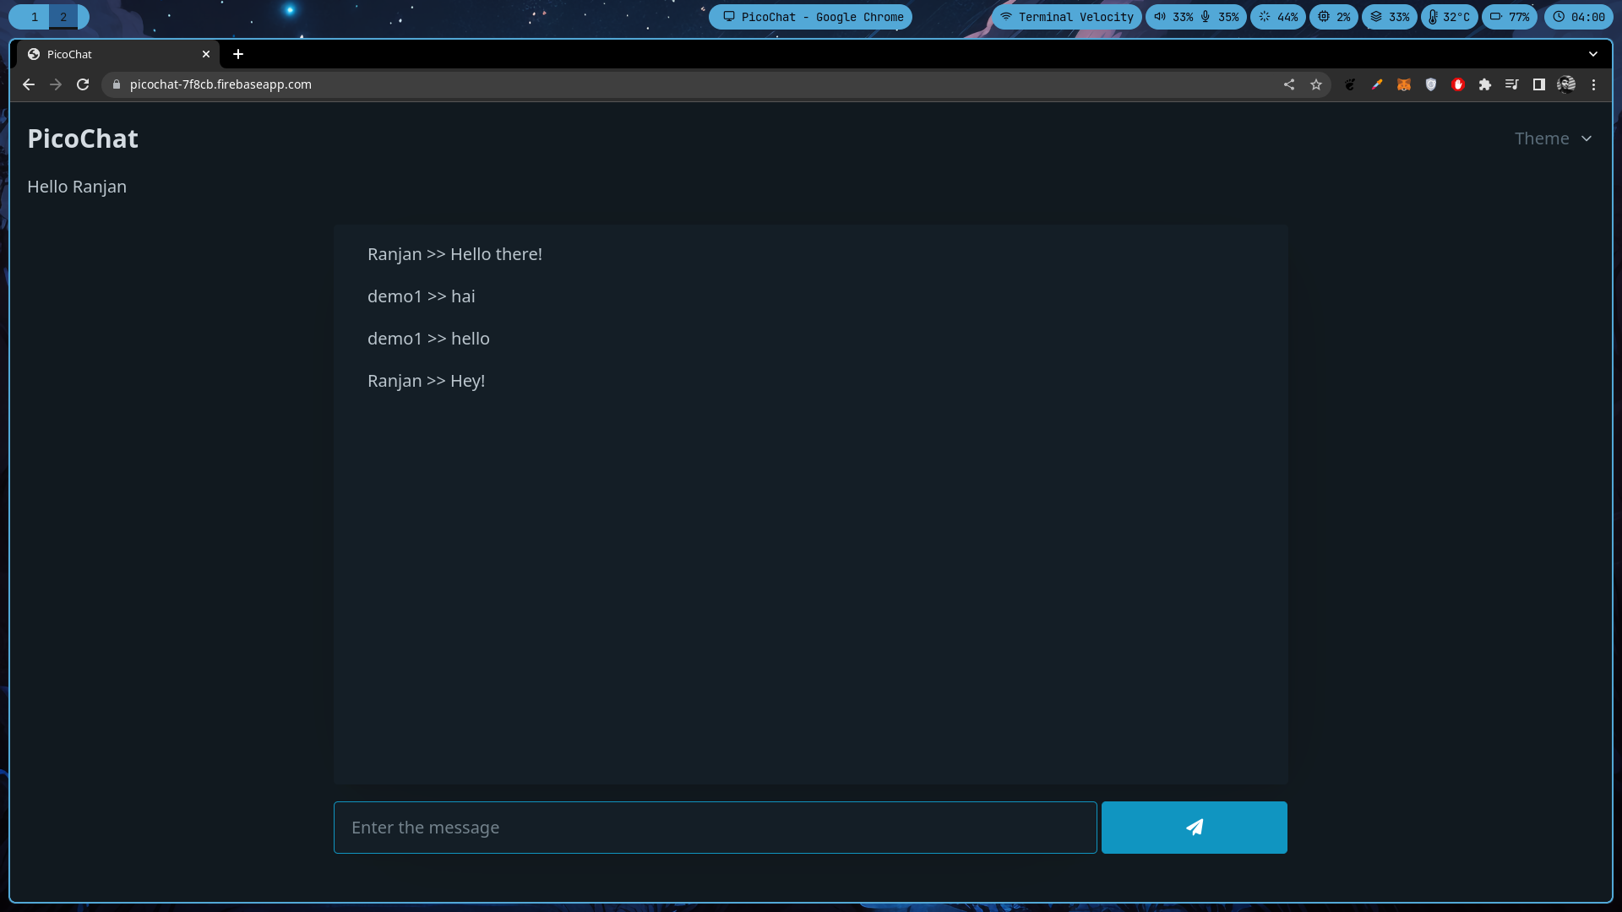The height and width of the screenshot is (912, 1622).
Task: Click the share this page icon
Action: pyautogui.click(x=1289, y=84)
